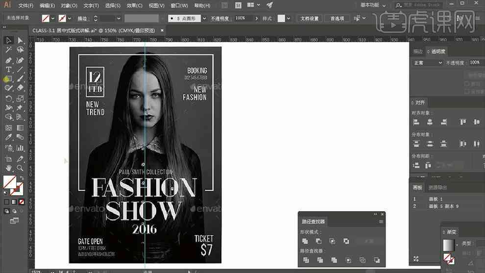Viewport: 485px width, 273px height.
Task: Click vertical distribute center in Align panel
Action: coord(430,144)
